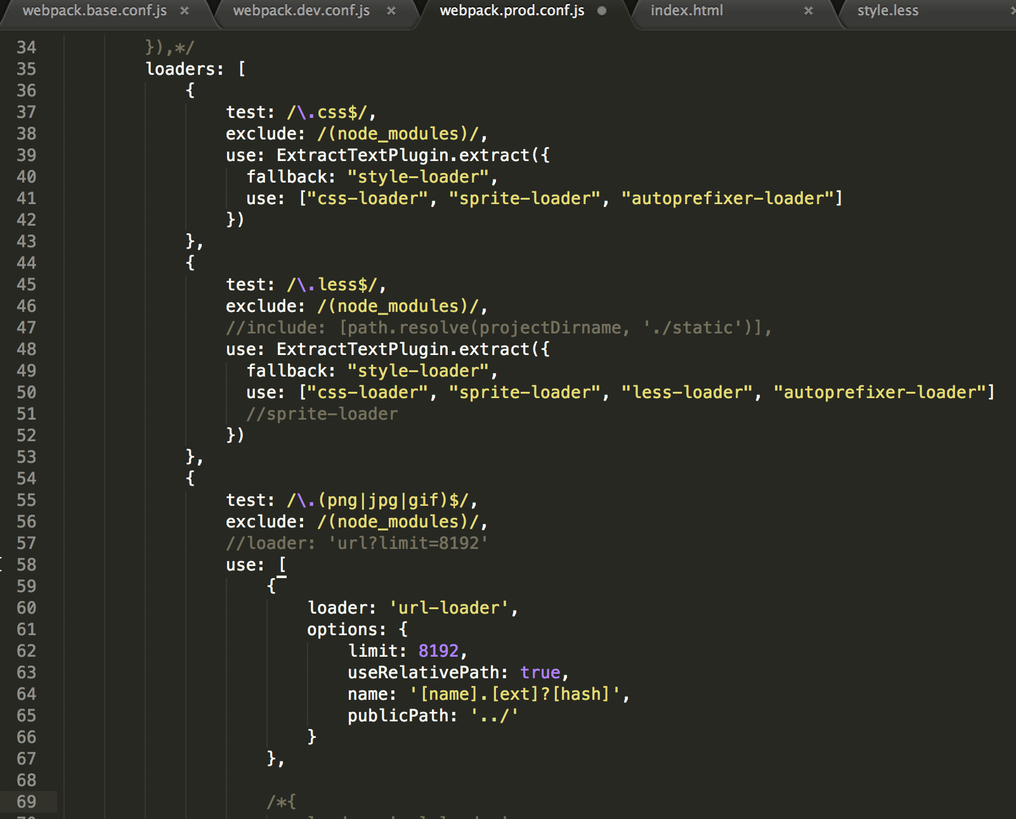Screen dimensions: 1016x819
Task: Switch to the webpack.dev.conf.js tab
Action: (301, 11)
